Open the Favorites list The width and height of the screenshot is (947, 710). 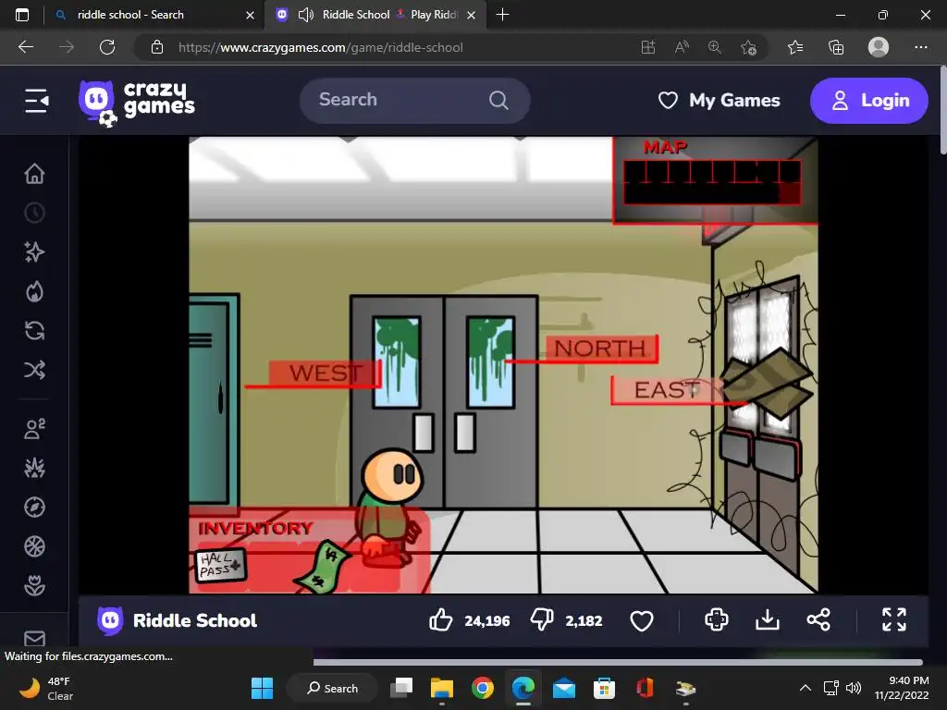click(x=795, y=47)
